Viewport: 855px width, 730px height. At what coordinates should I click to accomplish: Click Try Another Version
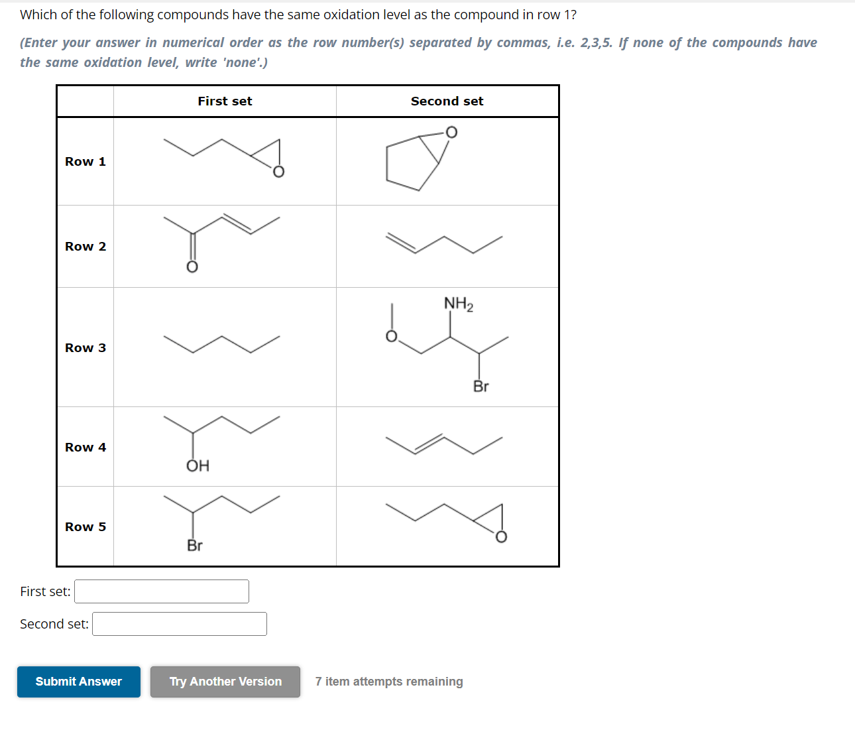click(x=225, y=682)
